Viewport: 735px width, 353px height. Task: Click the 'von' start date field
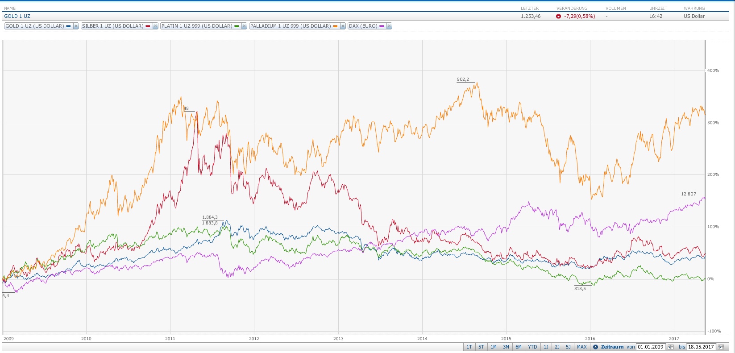(651, 347)
